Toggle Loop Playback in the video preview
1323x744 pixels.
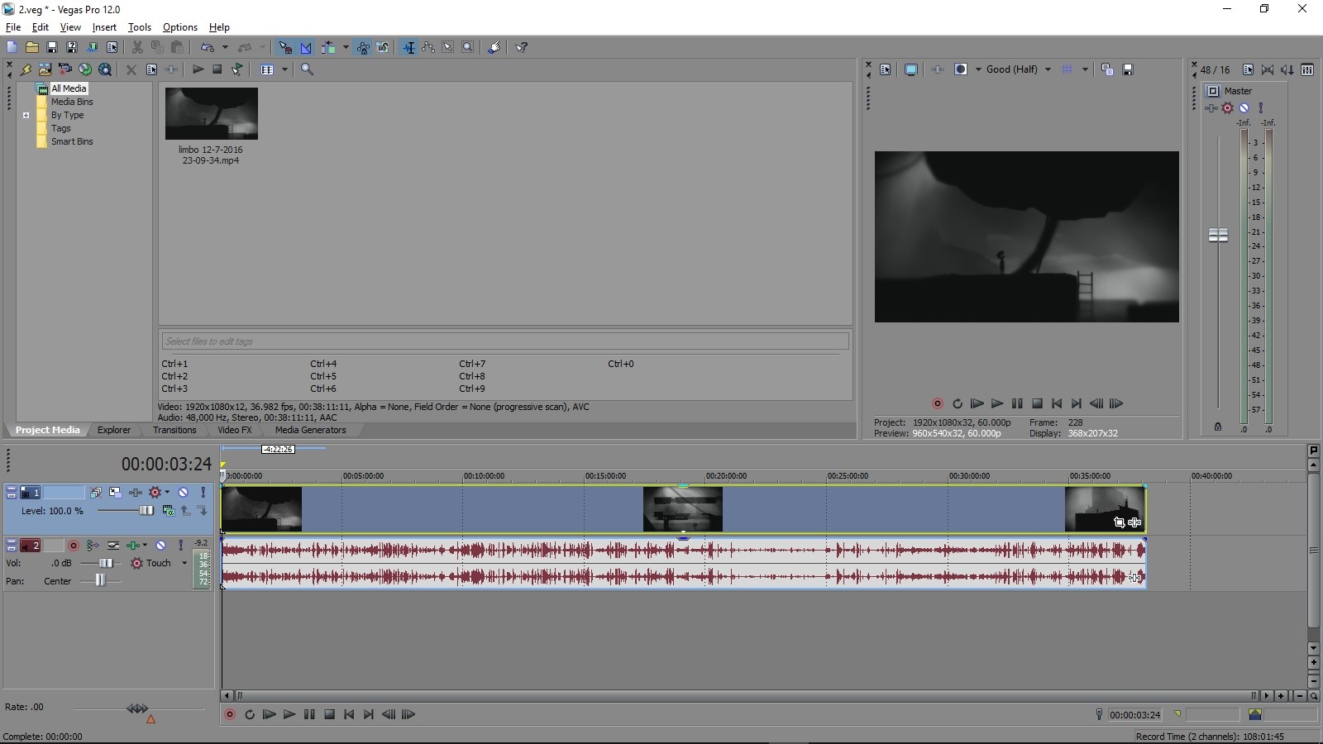pyautogui.click(x=958, y=403)
